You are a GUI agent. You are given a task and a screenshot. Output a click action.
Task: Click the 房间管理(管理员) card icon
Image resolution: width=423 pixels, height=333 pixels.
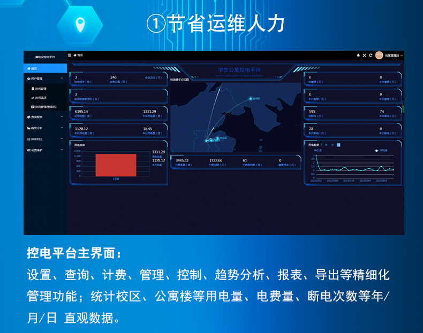33,107
